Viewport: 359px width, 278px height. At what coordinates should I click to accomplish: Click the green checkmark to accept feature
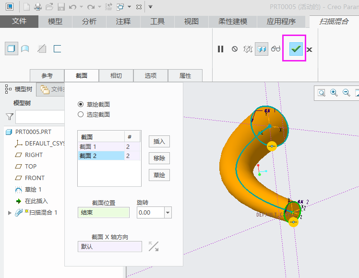[296, 49]
